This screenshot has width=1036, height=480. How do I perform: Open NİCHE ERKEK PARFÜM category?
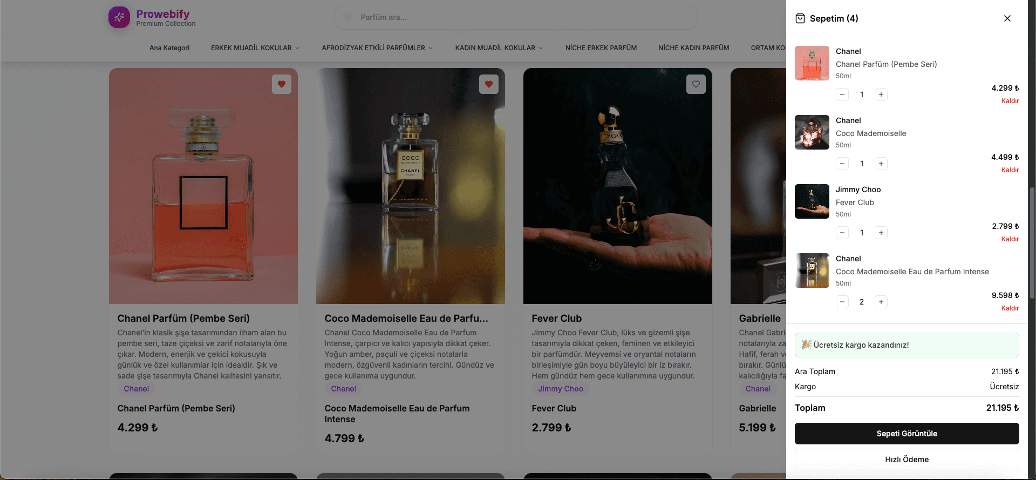[x=601, y=48]
